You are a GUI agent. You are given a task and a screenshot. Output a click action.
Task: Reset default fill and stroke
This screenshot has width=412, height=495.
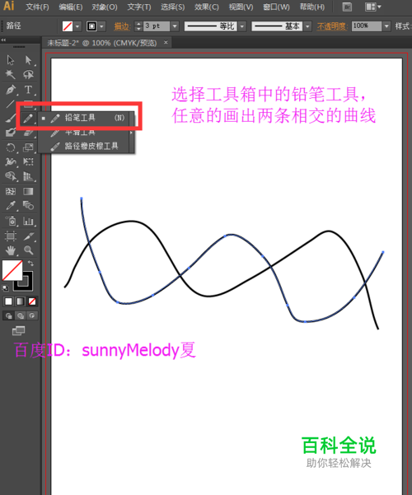[x=6, y=287]
